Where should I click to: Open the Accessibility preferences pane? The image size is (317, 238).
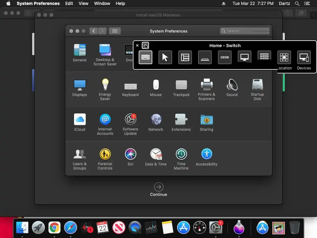(206, 157)
